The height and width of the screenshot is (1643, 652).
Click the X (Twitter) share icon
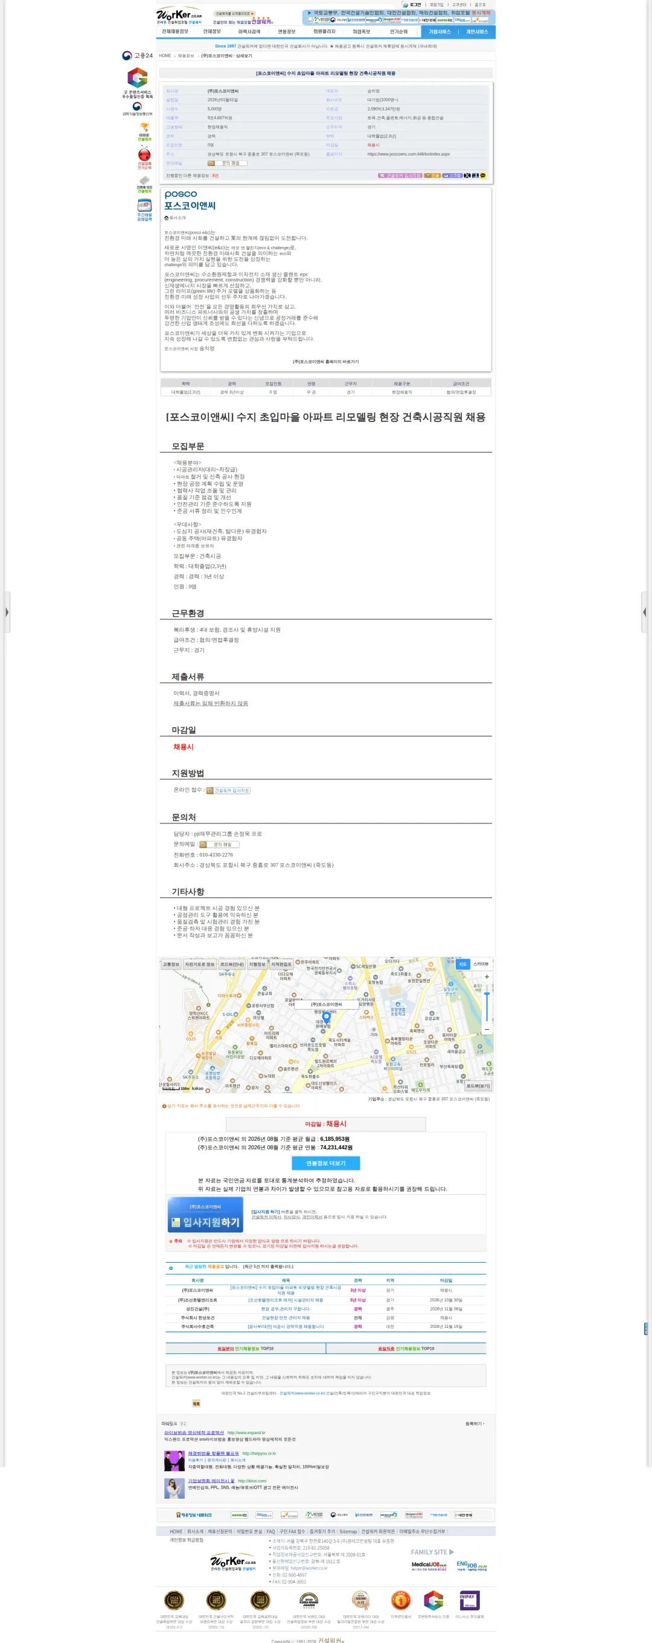467,176
